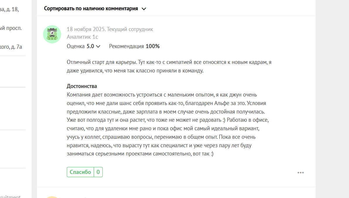Click the 'Текущий сотрудник' status text
Viewport: 349px width, 198px height.
click(130, 29)
